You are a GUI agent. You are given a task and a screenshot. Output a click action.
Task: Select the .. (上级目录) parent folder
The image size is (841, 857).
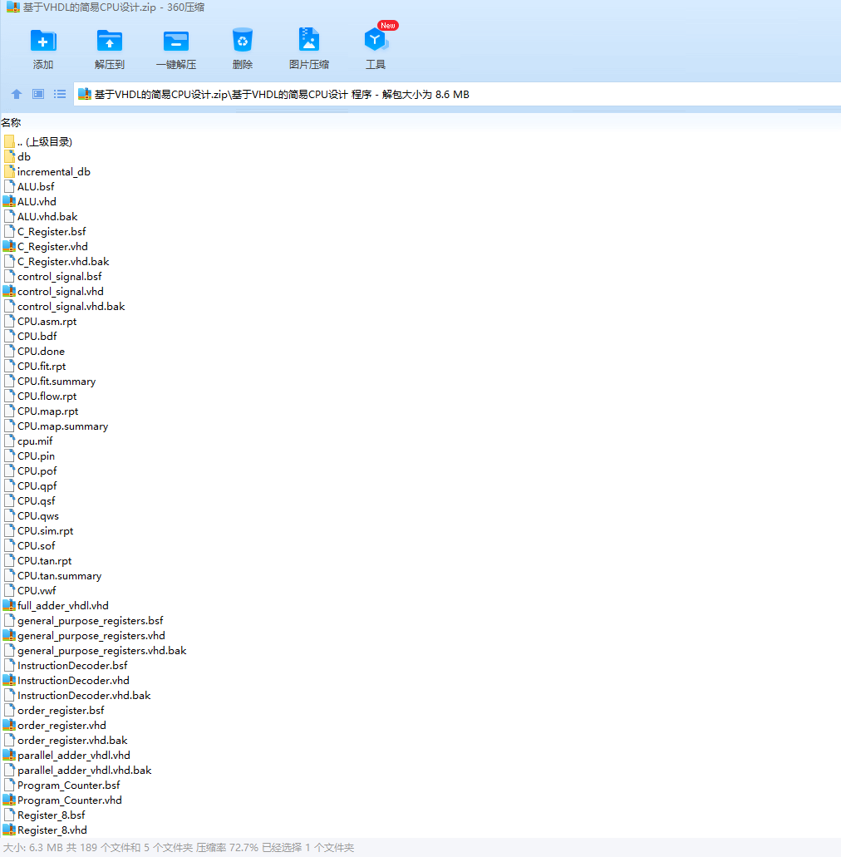coord(45,142)
